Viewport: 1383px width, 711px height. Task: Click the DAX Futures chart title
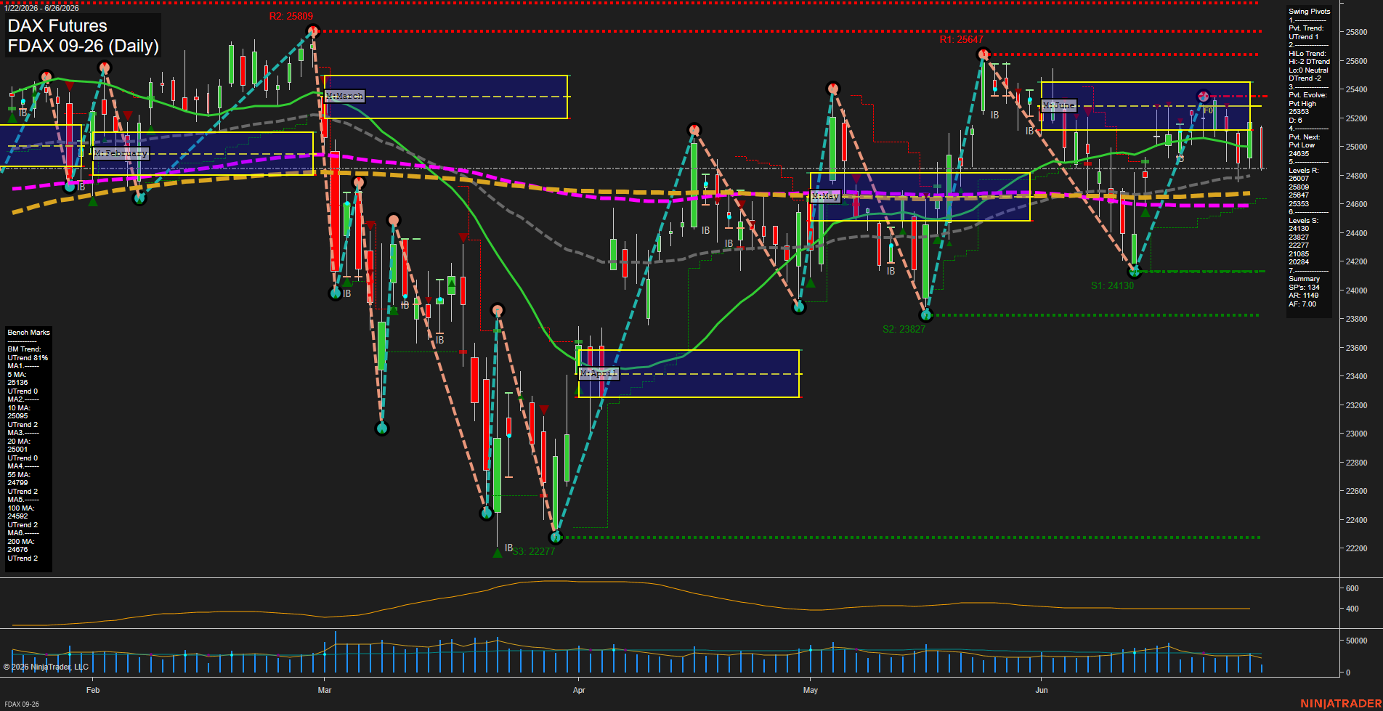coord(57,26)
